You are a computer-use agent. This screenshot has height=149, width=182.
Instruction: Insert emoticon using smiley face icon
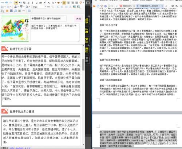[7, 11]
